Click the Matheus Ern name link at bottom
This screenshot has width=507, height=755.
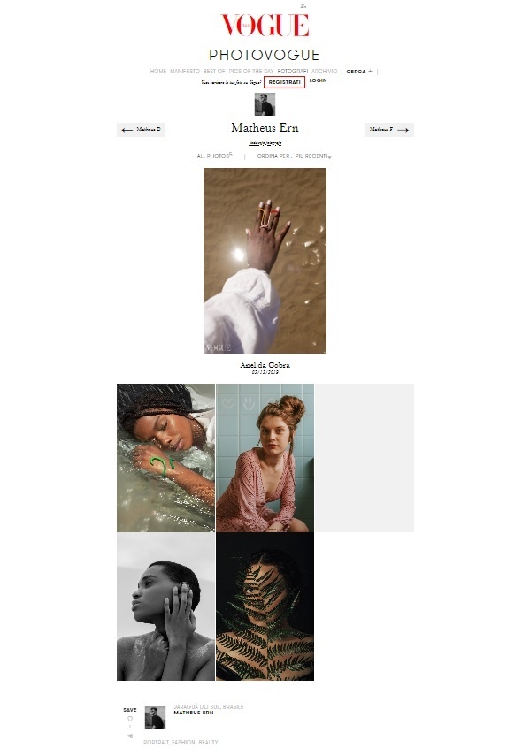click(194, 713)
